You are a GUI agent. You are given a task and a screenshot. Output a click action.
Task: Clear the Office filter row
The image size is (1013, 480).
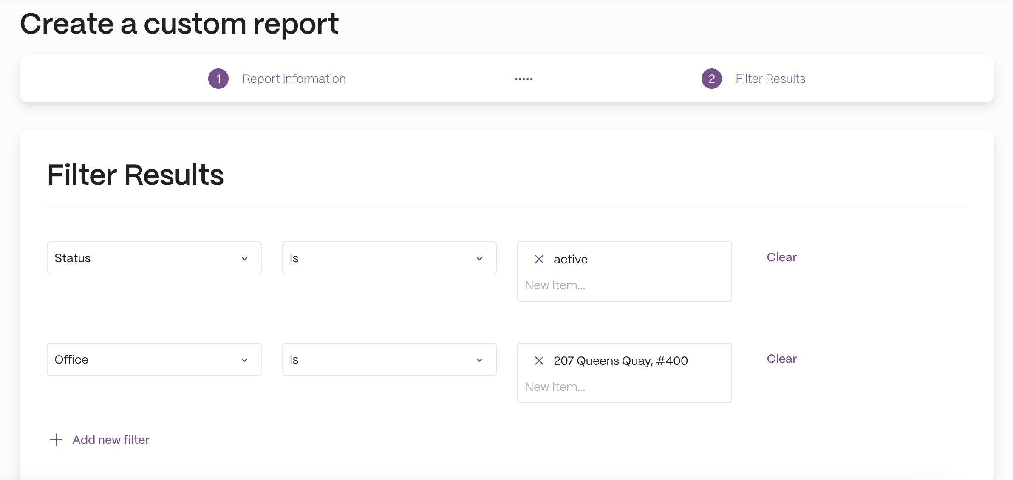click(781, 359)
